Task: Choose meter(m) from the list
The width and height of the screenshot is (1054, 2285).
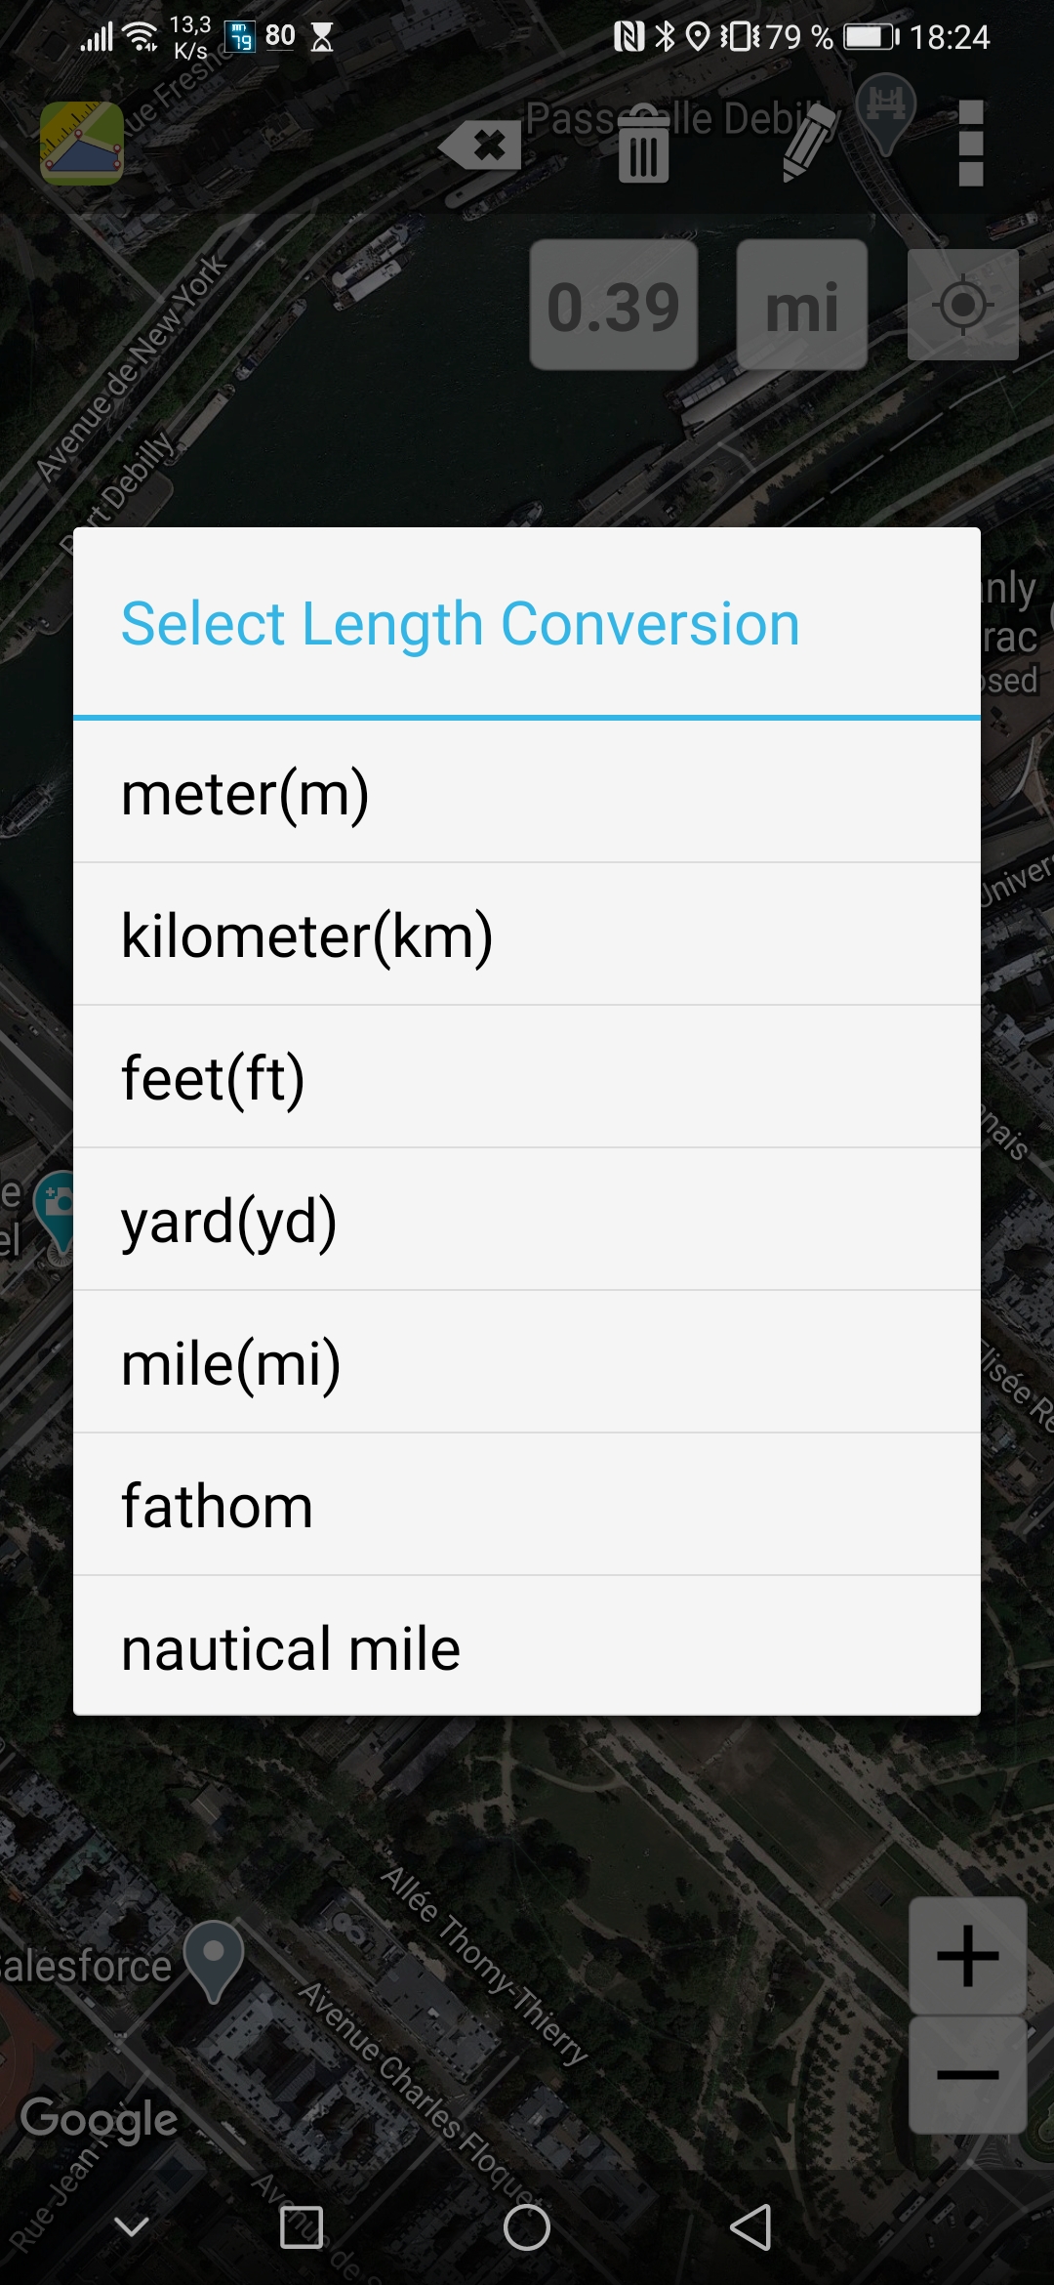Action: [x=527, y=792]
